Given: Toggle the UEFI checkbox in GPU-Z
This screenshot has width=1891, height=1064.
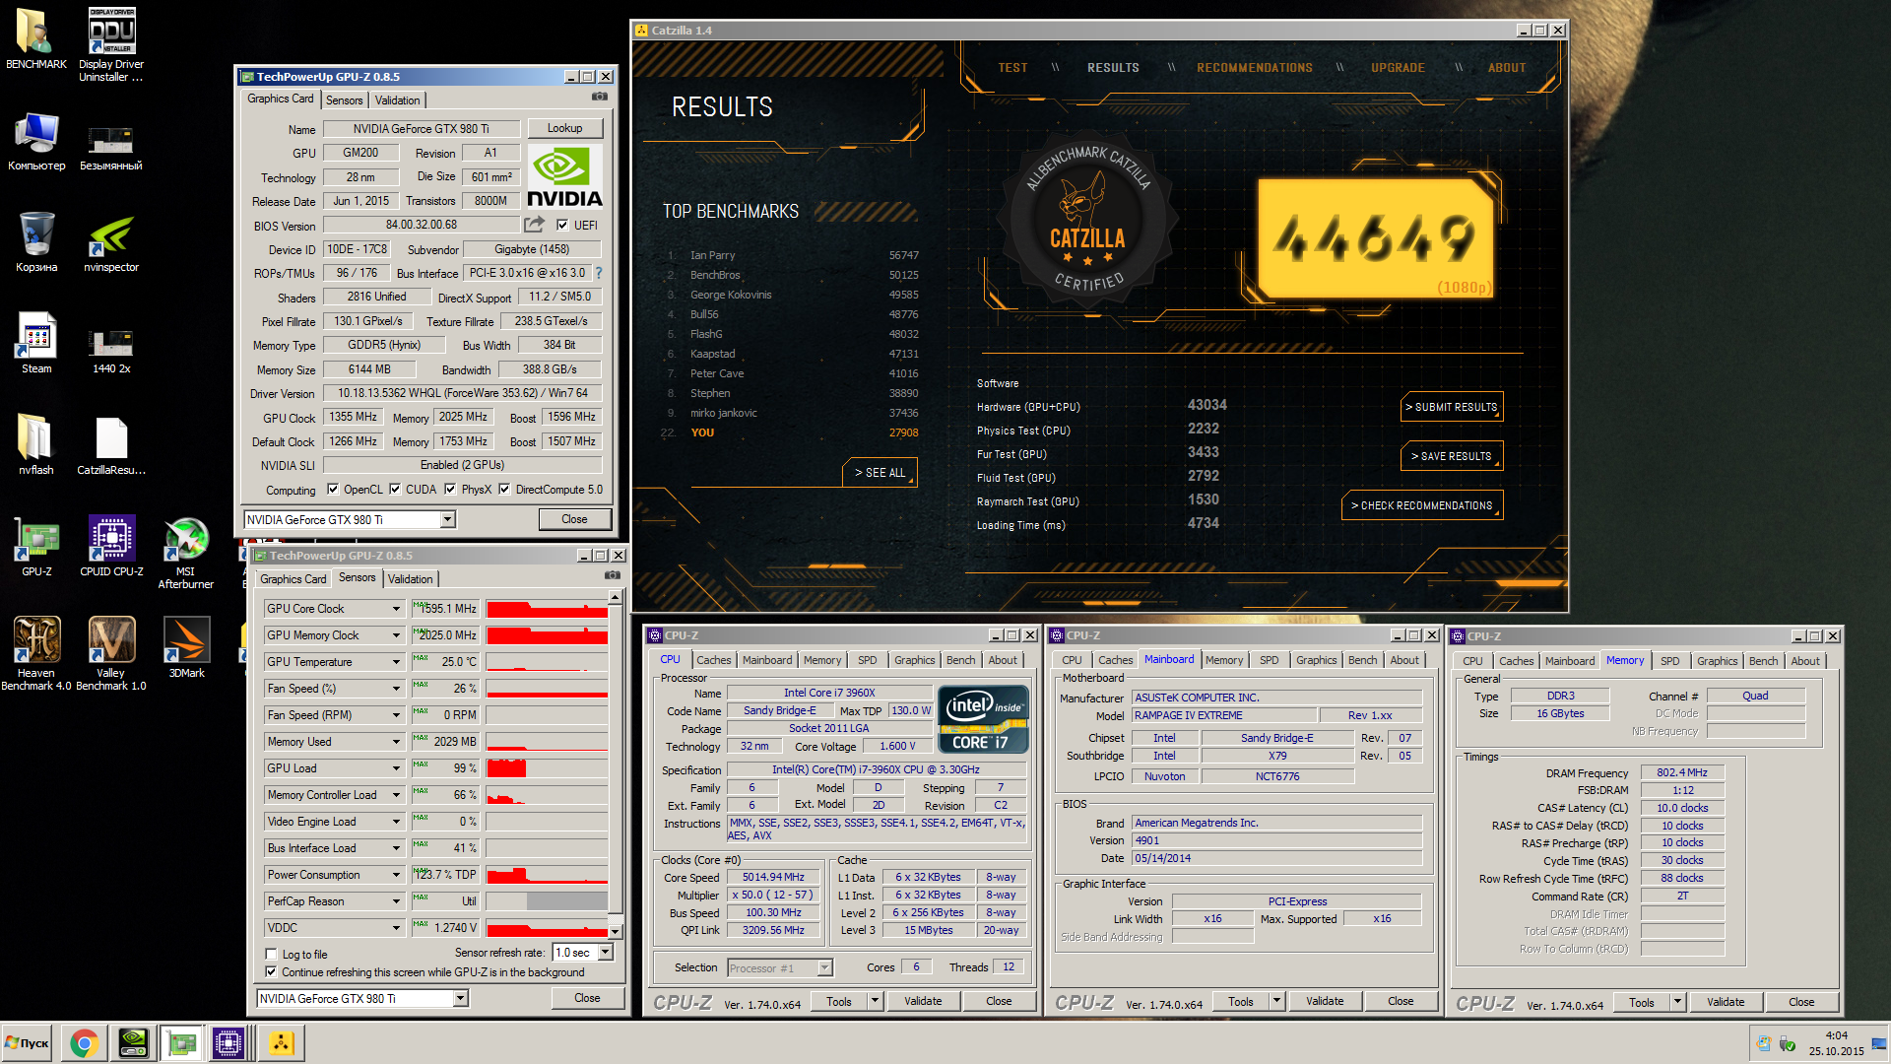Looking at the screenshot, I should pos(562,225).
